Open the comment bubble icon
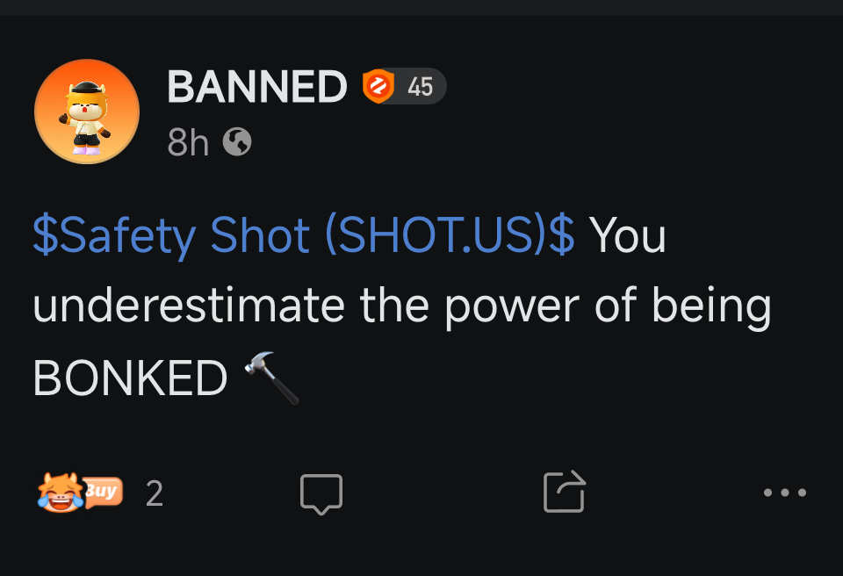 point(321,493)
